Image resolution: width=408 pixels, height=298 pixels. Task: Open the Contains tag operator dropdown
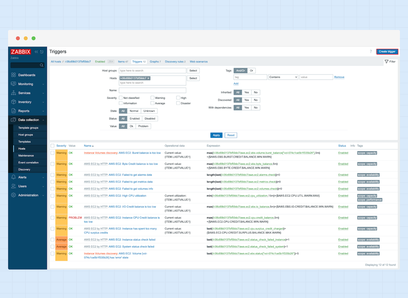click(283, 77)
